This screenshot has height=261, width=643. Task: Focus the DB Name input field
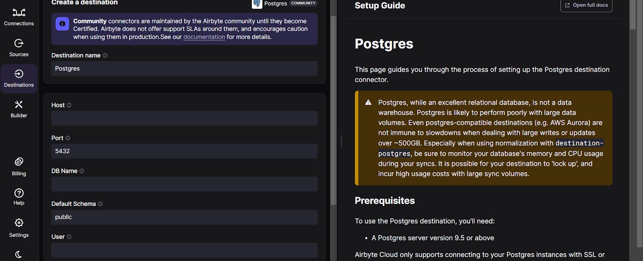click(x=184, y=184)
